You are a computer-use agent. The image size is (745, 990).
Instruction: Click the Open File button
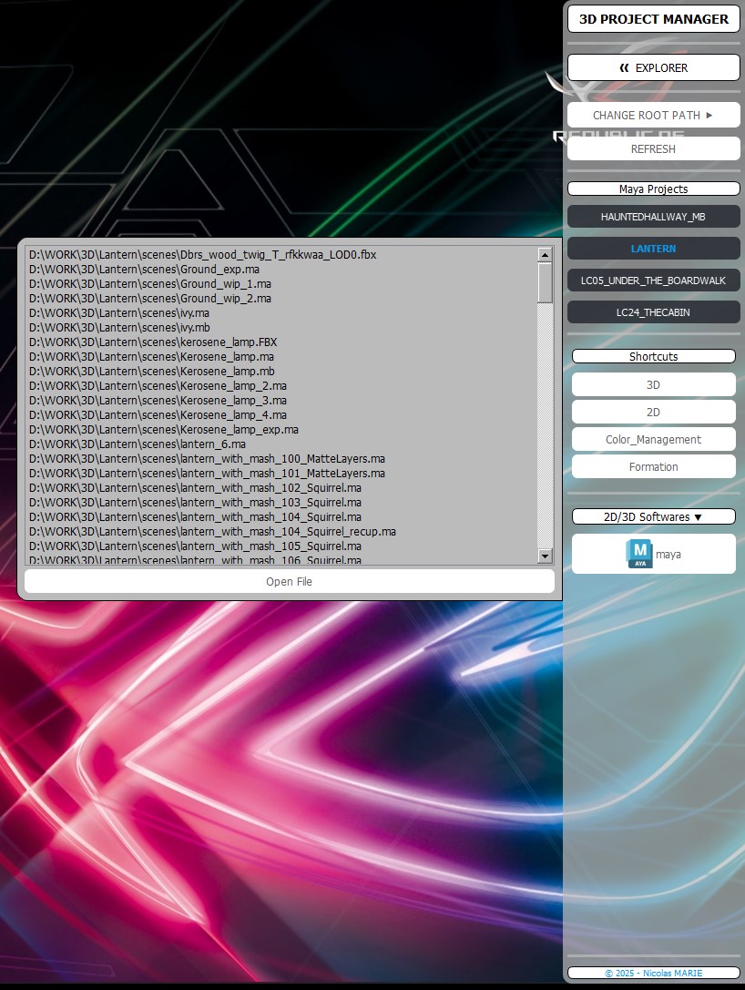[289, 581]
